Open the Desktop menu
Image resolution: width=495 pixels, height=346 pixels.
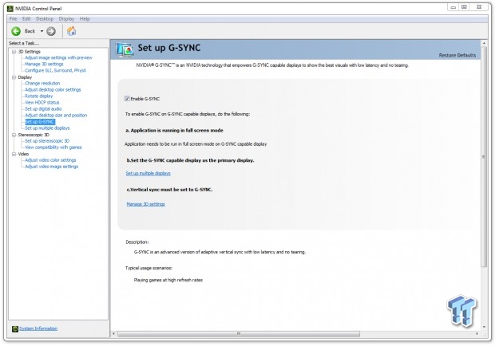click(45, 19)
